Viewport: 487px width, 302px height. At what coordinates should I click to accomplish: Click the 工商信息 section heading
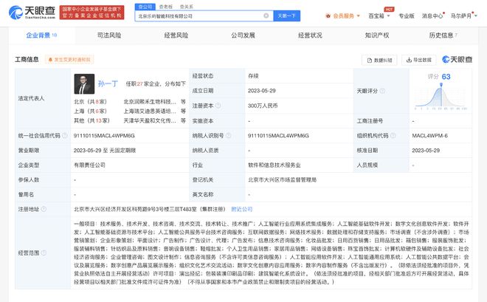(x=27, y=59)
